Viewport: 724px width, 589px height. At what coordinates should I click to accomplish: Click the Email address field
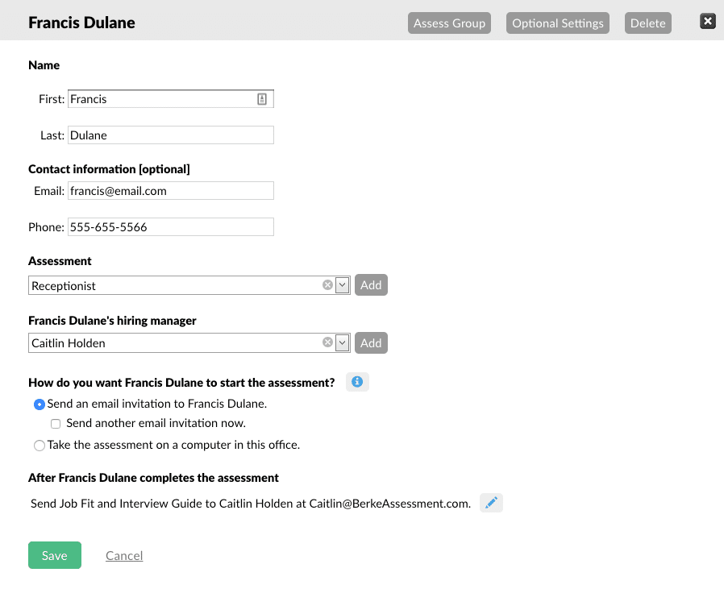tap(170, 190)
